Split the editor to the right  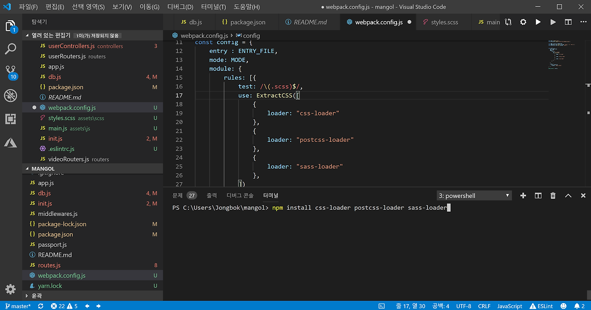(x=568, y=22)
